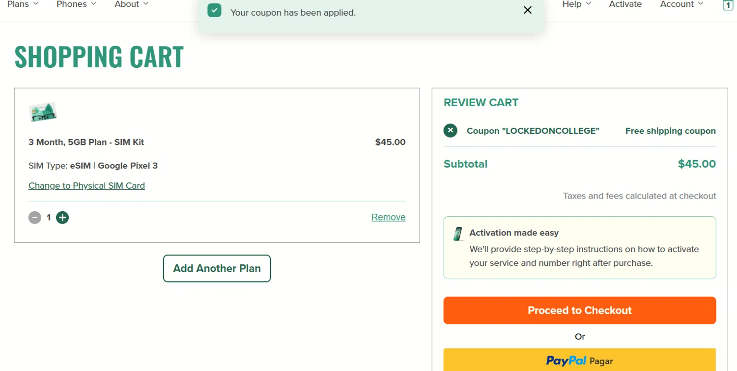Click the "Activation made easy" heading
Viewport: 737px width, 371px height.
point(514,233)
